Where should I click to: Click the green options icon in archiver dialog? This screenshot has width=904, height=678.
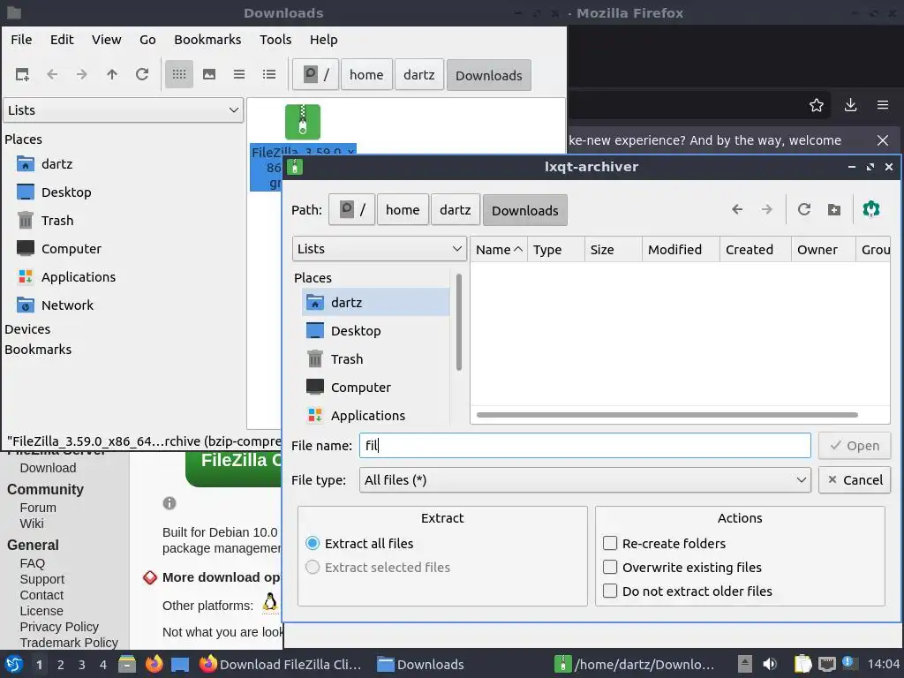point(871,208)
